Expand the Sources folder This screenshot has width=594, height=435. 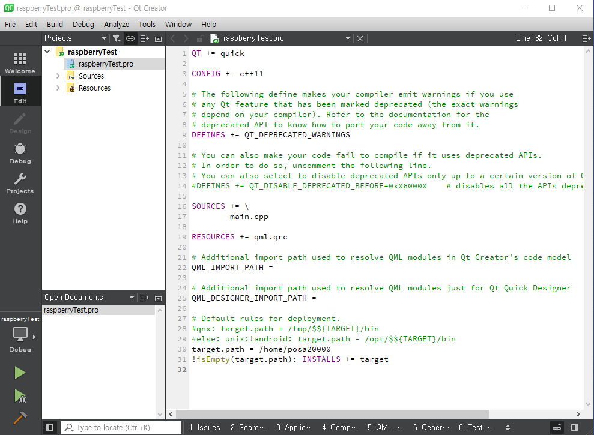(58, 76)
